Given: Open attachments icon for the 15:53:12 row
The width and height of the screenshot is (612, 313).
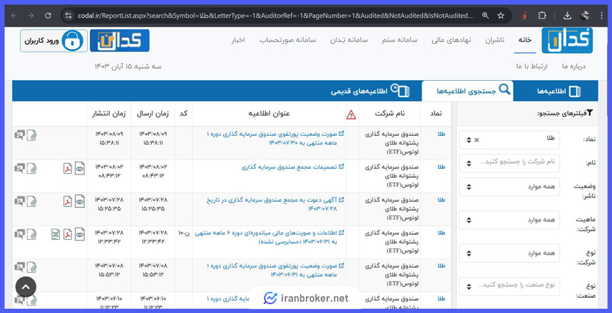Looking at the screenshot, I should 32,268.
